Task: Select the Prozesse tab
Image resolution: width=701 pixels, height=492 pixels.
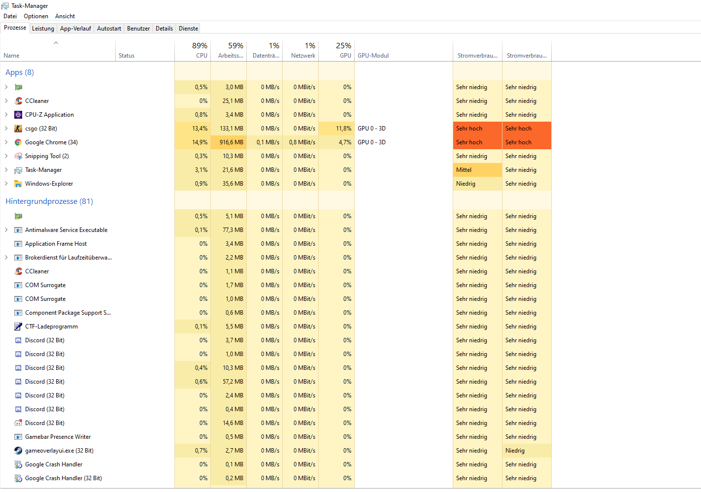Action: 15,28
